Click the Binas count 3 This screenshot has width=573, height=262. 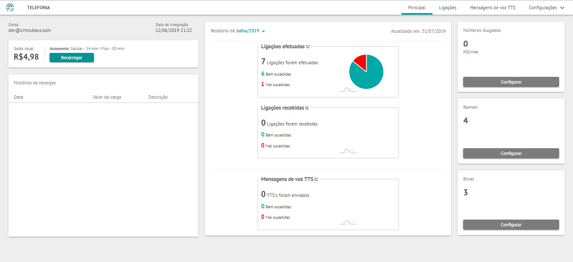[x=466, y=193]
